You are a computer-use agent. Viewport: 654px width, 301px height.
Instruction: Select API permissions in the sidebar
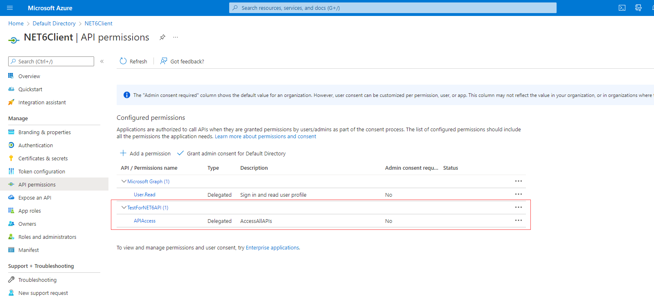54,184
